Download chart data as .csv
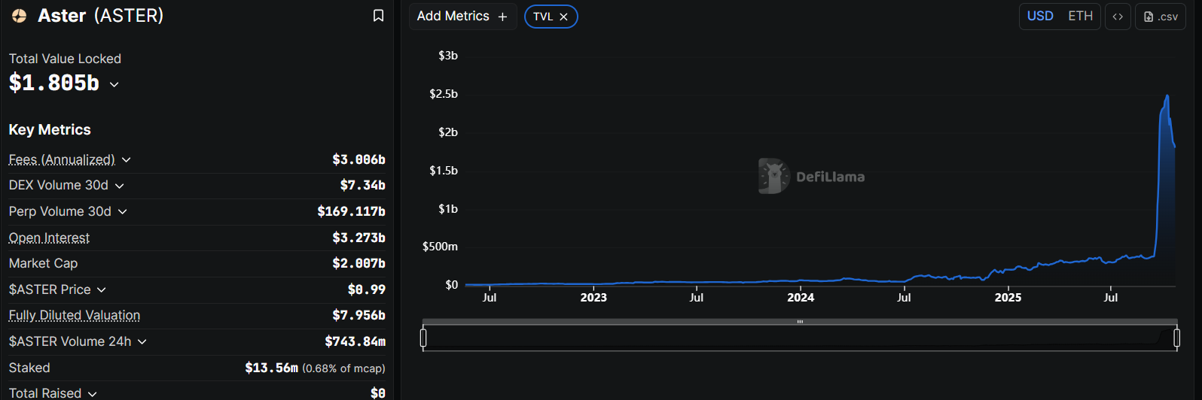Image resolution: width=1202 pixels, height=400 pixels. tap(1161, 17)
